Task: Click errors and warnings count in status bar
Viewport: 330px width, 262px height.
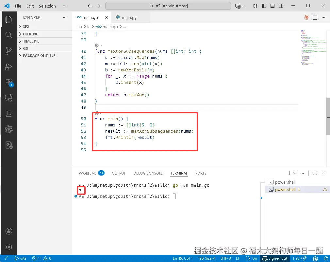Action: [x=42, y=258]
